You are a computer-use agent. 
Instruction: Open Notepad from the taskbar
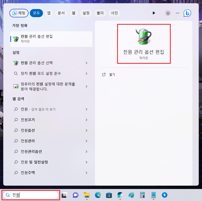click(153, 195)
